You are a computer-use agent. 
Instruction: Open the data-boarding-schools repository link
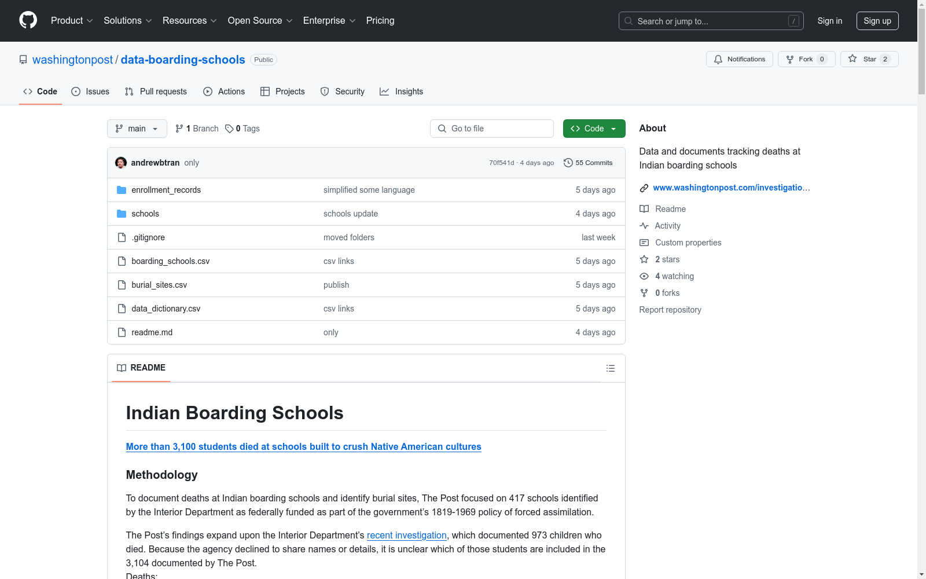(183, 60)
